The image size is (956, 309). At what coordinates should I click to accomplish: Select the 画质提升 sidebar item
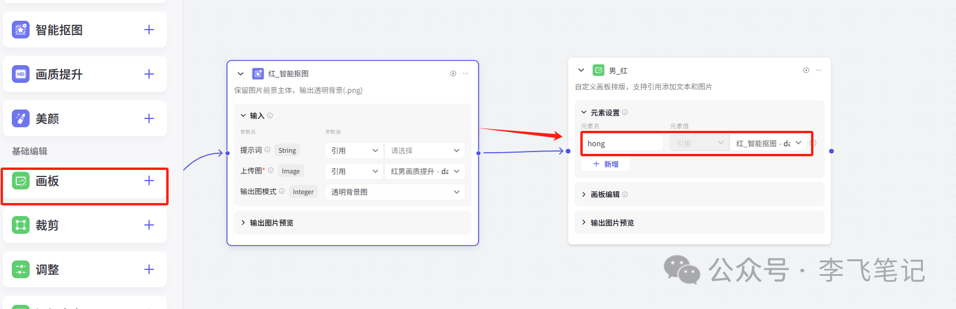tap(85, 74)
